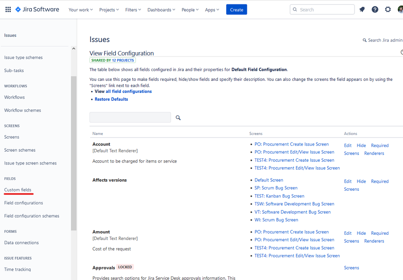Open TEST: Kanban Bug Screen link
403x280 pixels.
pos(280,196)
